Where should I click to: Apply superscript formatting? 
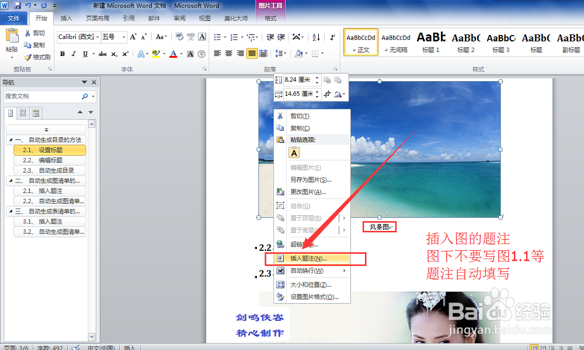click(126, 54)
